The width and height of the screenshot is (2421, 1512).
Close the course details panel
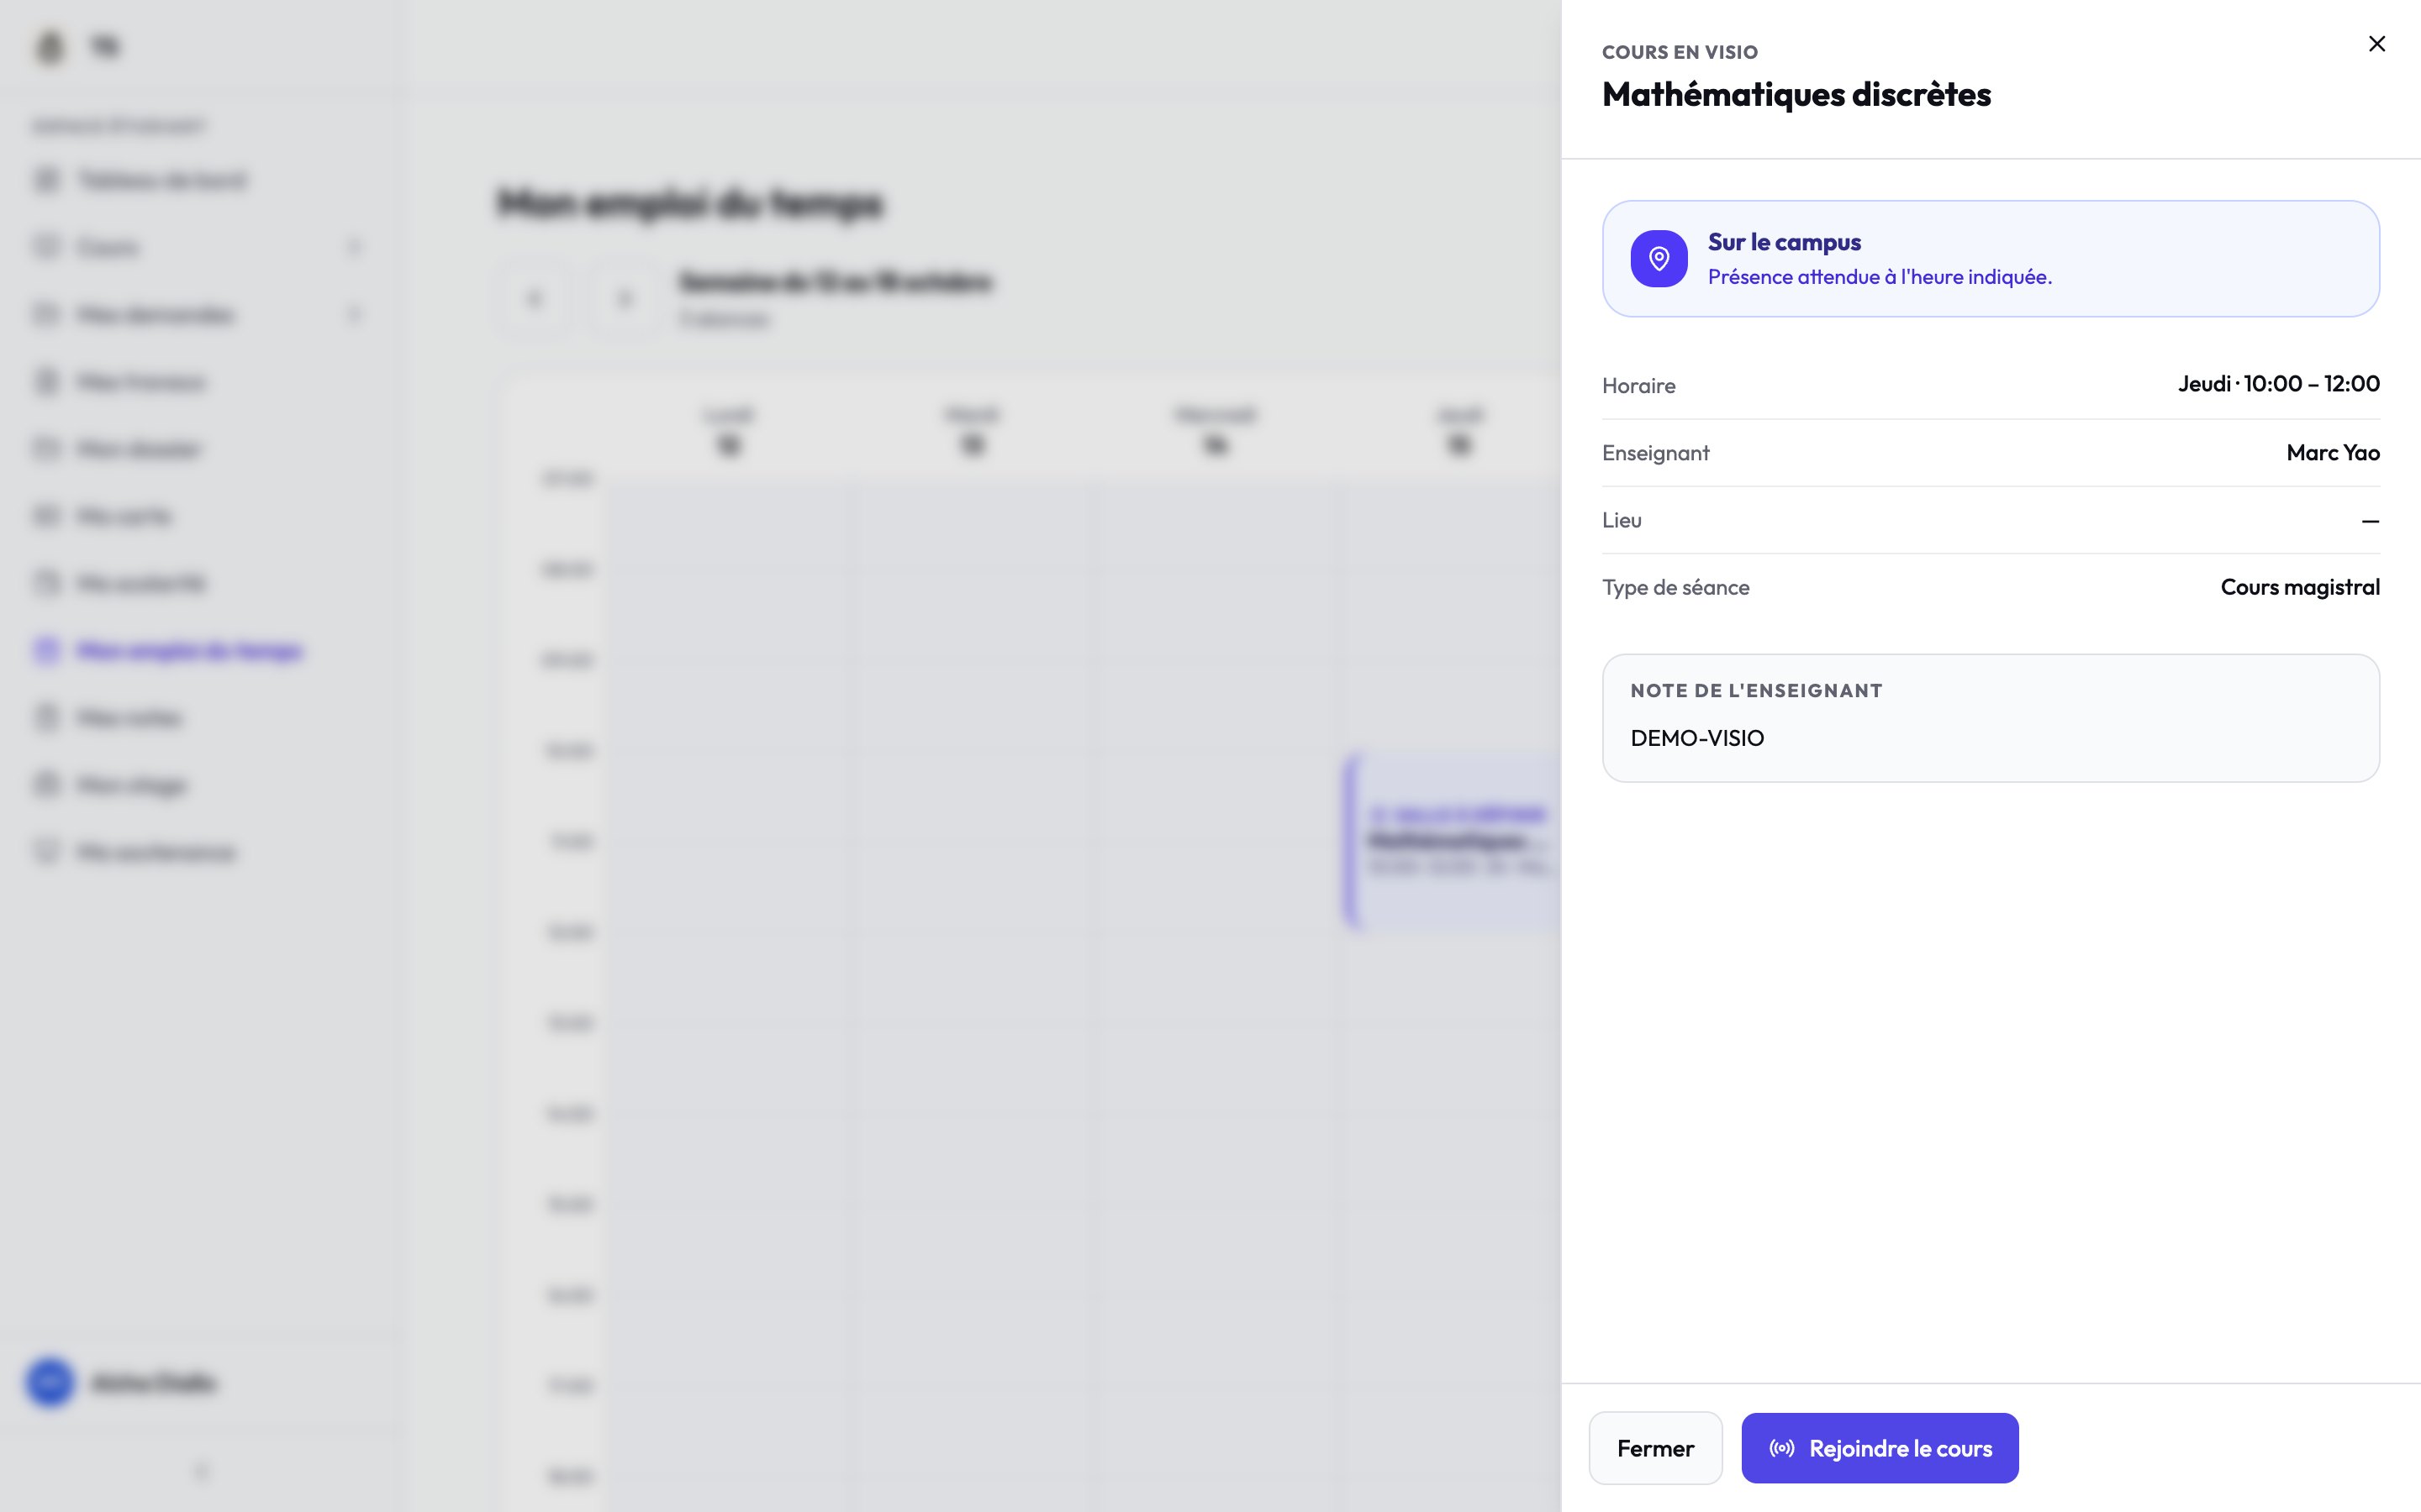pyautogui.click(x=2376, y=44)
